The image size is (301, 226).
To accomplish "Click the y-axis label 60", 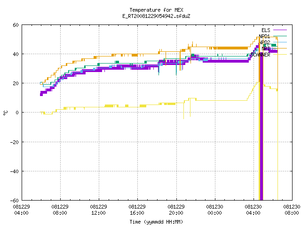I will point(16,25).
